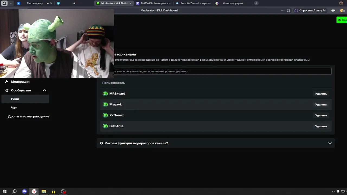Open the pinned tab with blue play icon
Screen dimensions: 347x195
[x=18, y=3]
